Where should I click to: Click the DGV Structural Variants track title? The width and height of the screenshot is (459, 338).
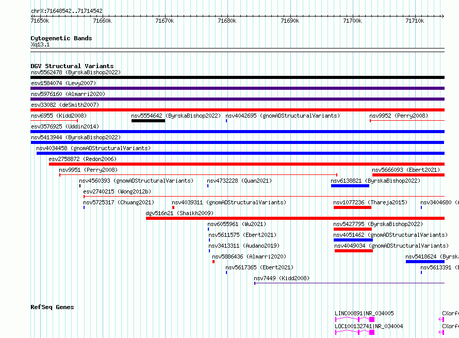72,66
